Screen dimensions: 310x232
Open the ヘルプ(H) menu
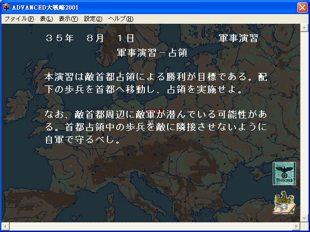tap(121, 19)
